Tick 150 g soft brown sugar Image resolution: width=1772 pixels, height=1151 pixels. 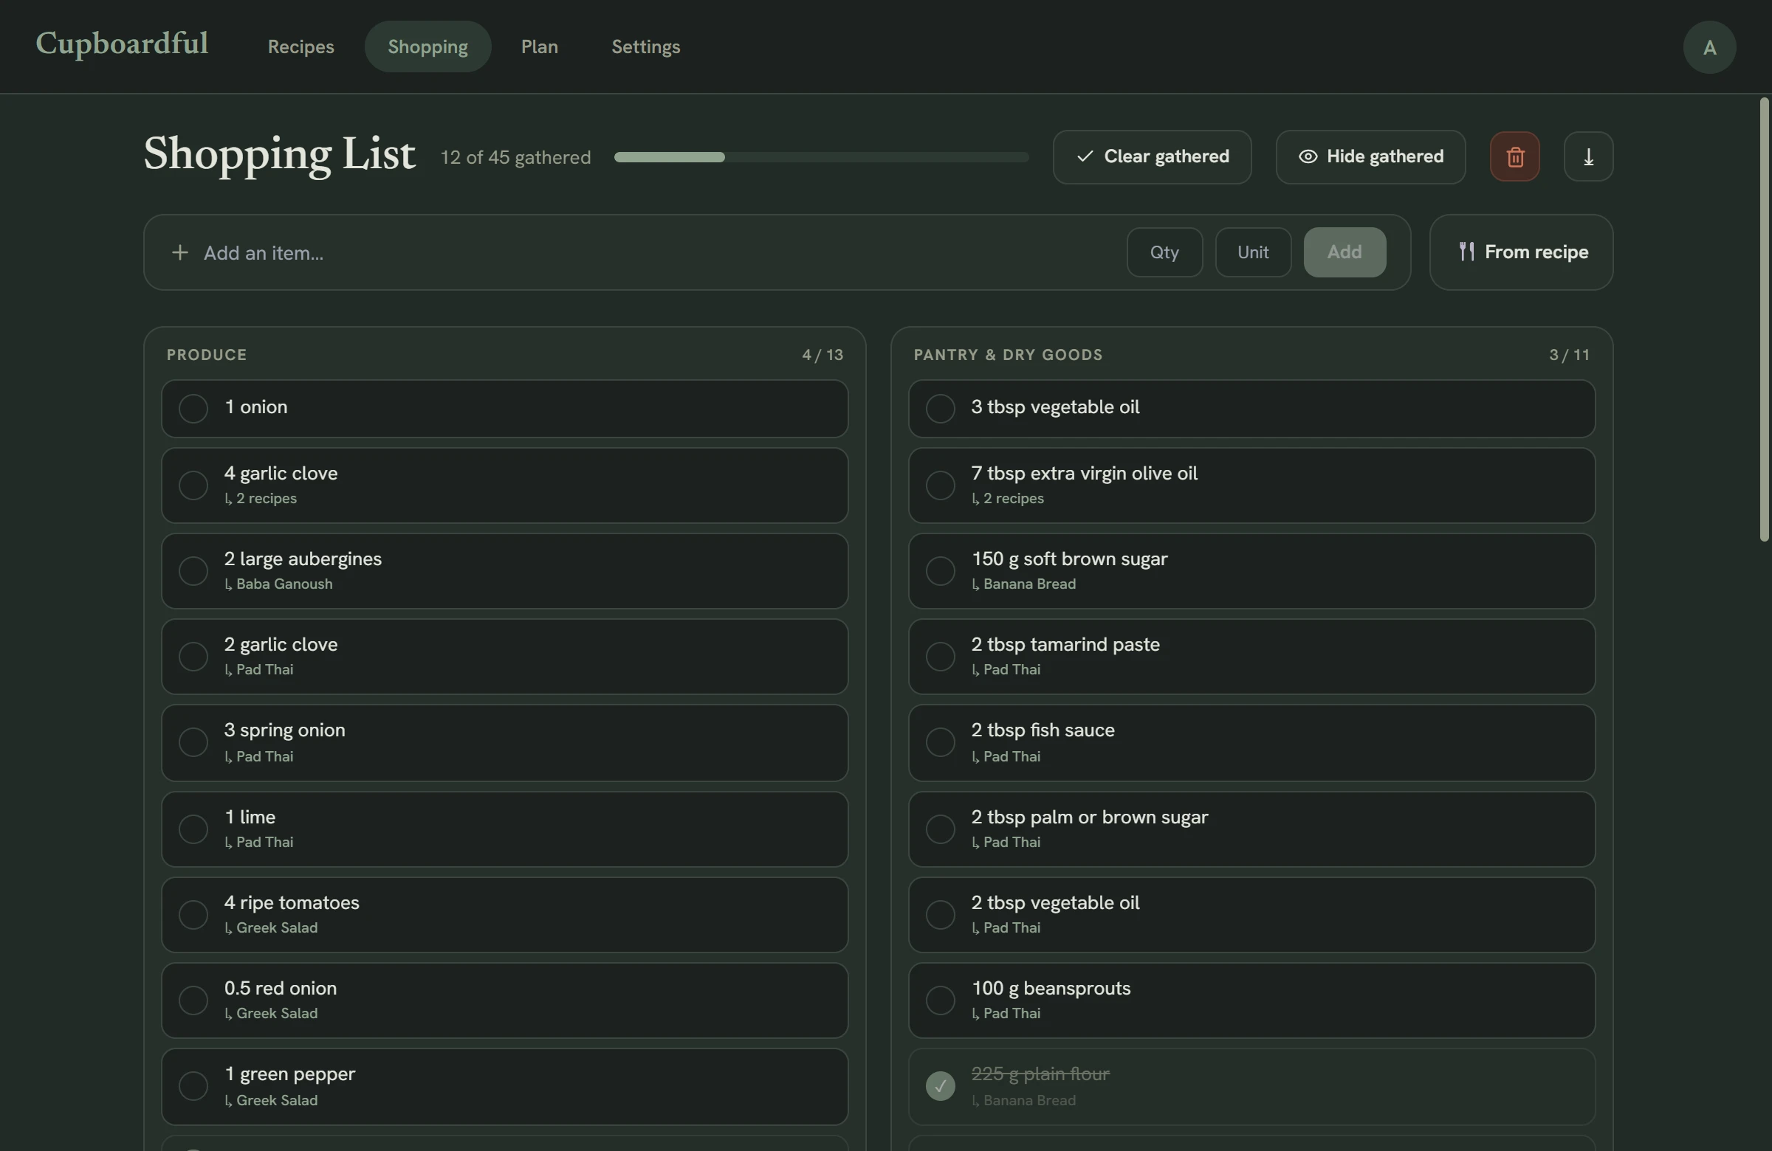point(941,570)
